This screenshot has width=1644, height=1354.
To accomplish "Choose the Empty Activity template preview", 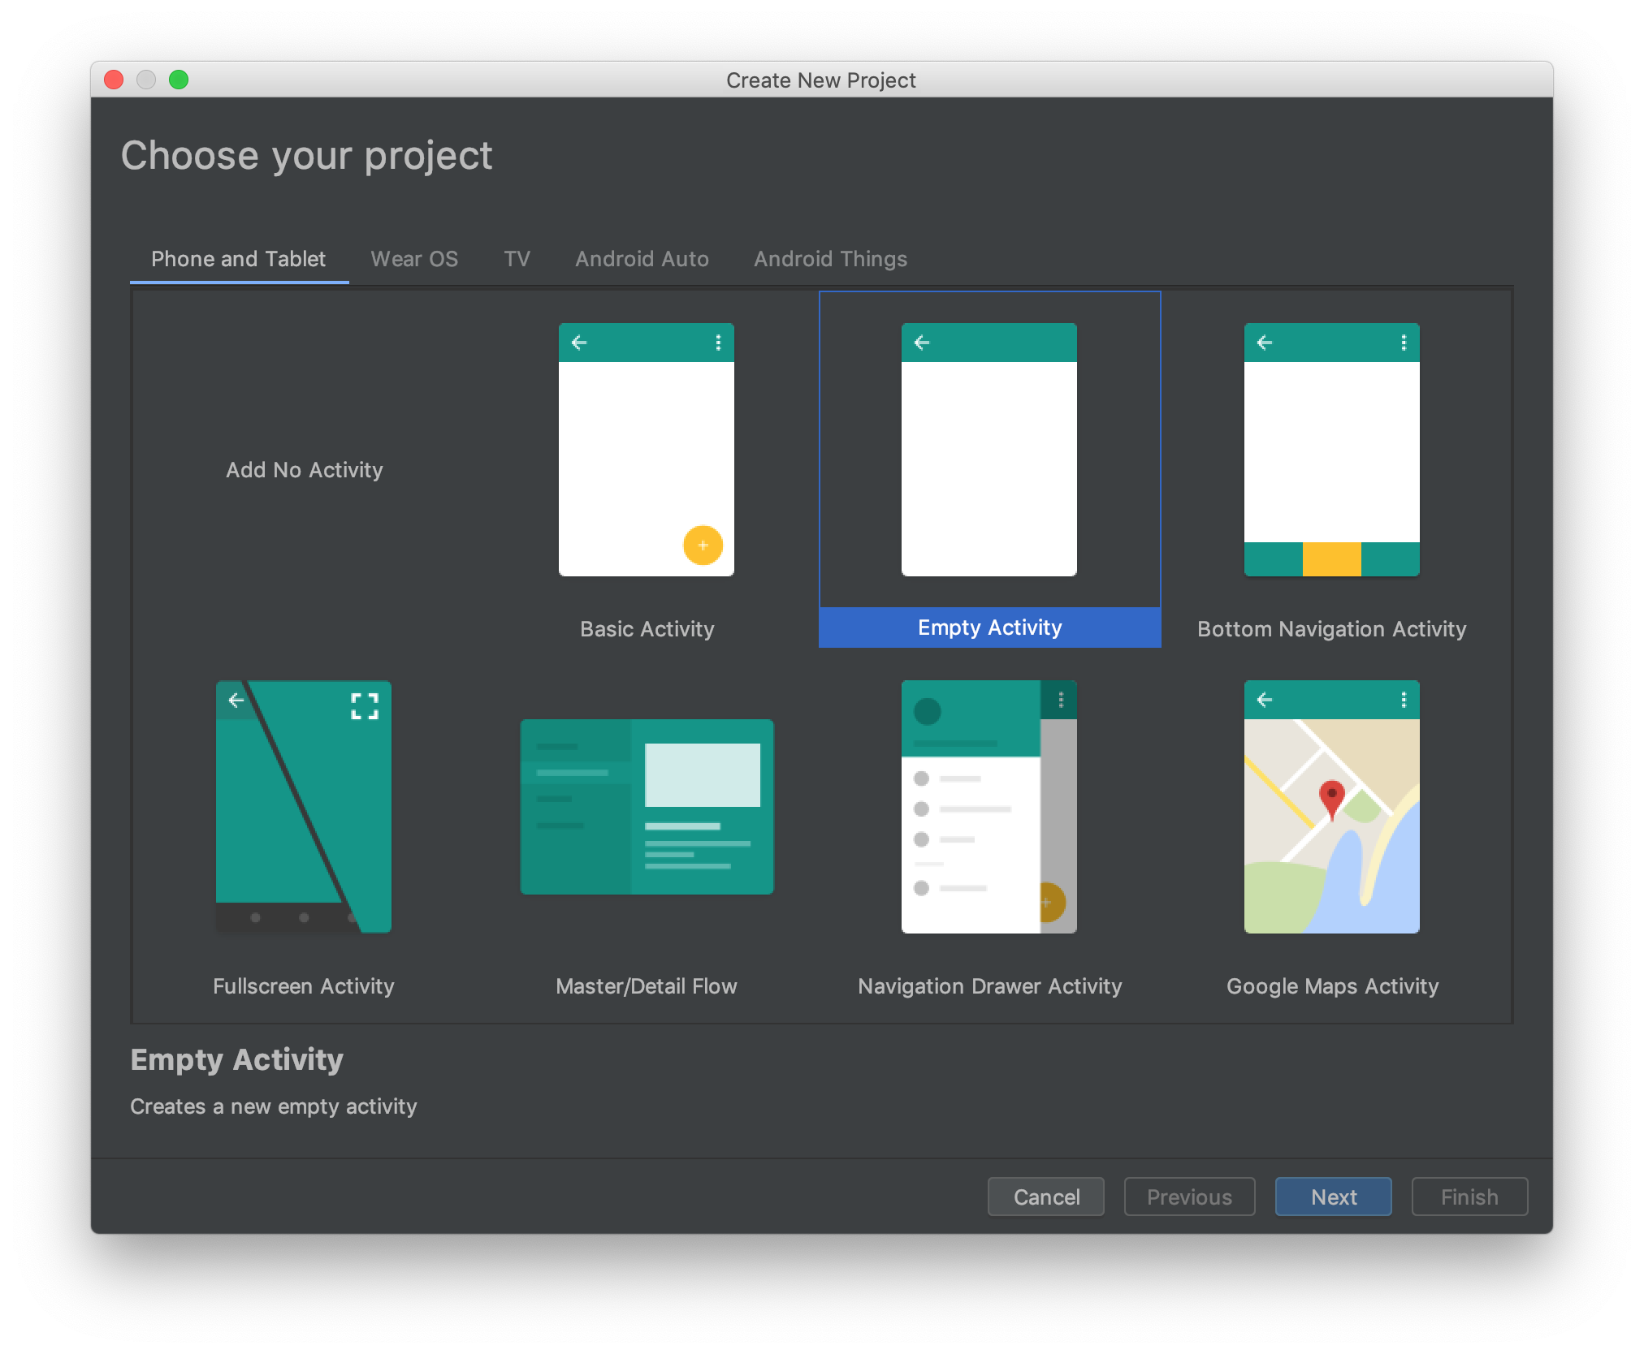I will [989, 451].
